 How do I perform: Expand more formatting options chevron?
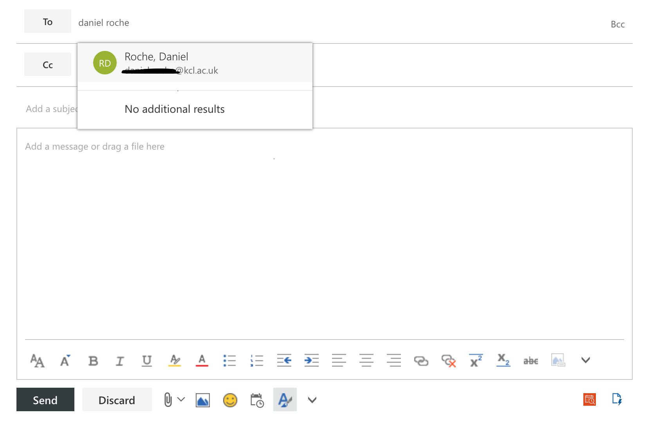586,360
